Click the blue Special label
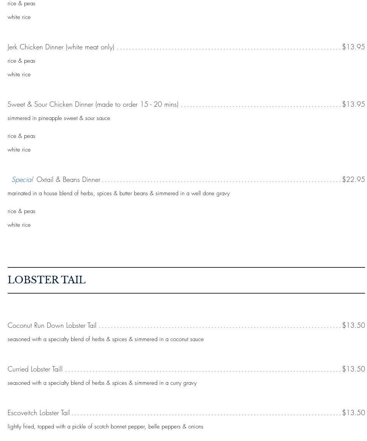Screen dimensions: 367x441 [22, 180]
